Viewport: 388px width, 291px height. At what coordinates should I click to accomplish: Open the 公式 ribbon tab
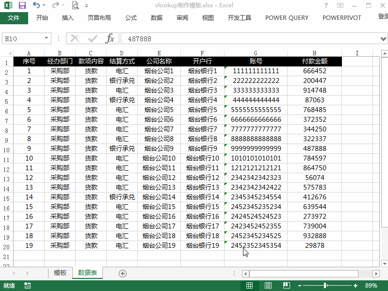click(131, 18)
